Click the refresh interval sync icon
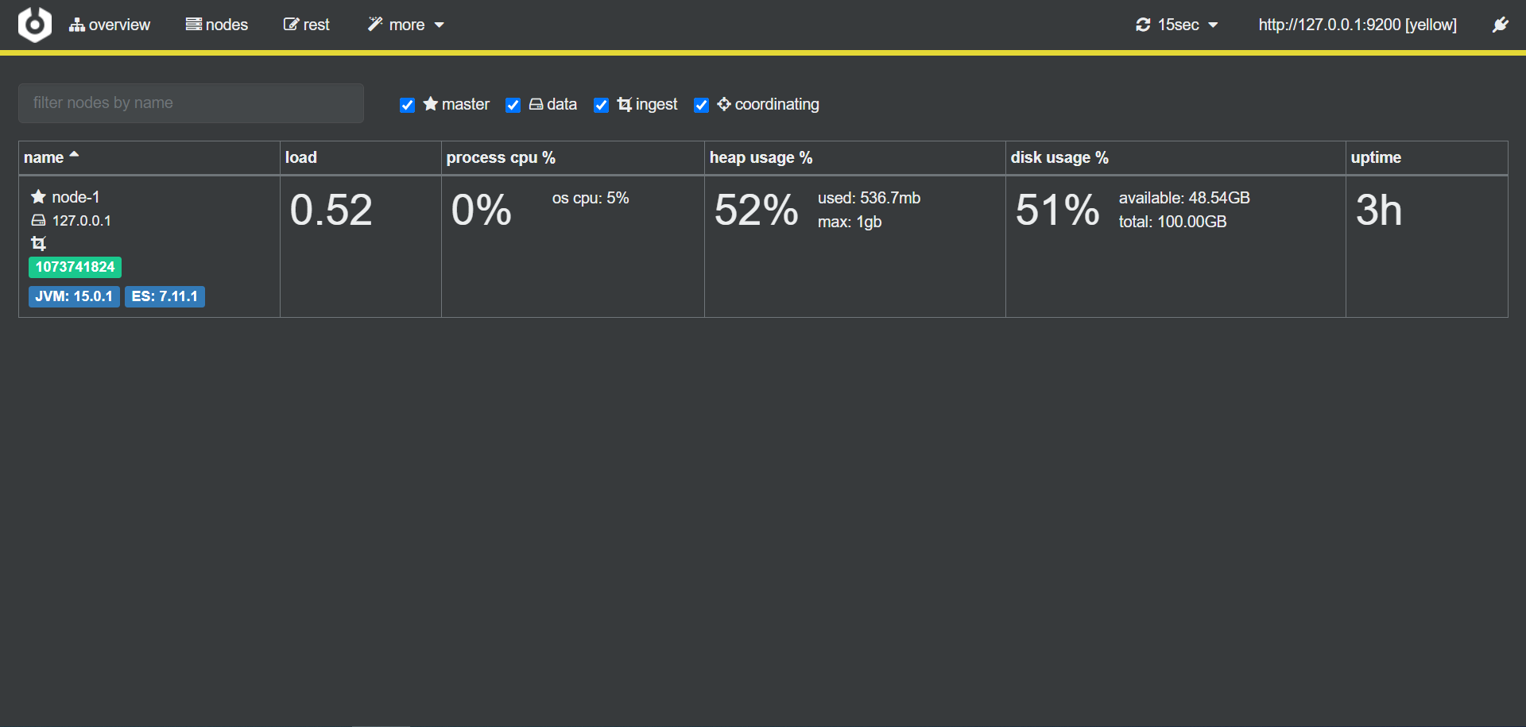The height and width of the screenshot is (727, 1526). [x=1143, y=25]
